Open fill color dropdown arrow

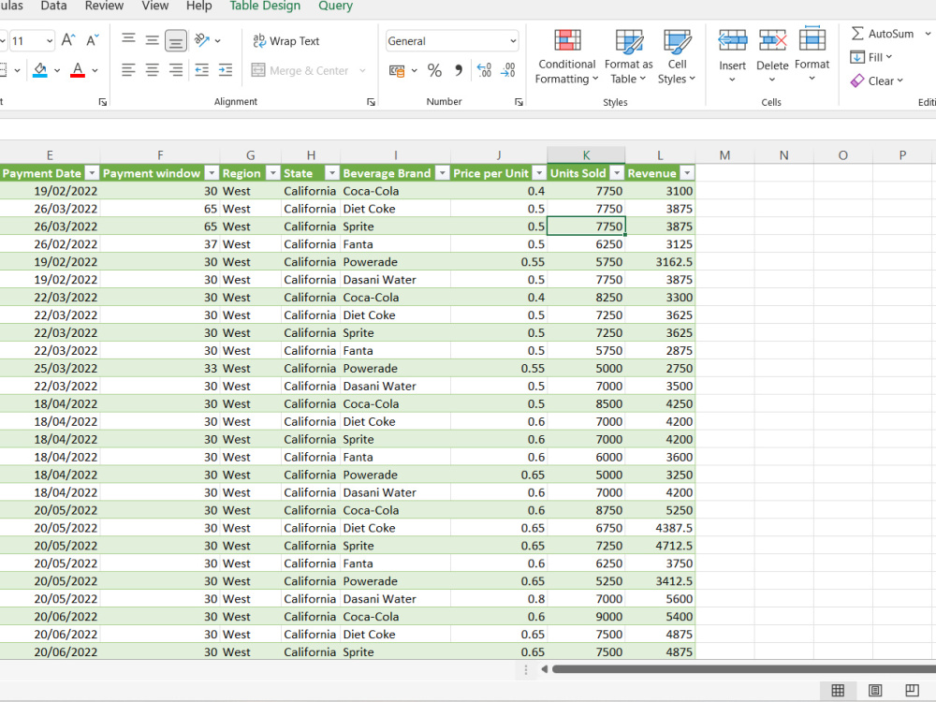pyautogui.click(x=57, y=70)
